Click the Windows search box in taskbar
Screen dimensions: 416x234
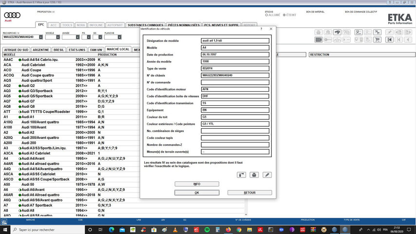pos(48,230)
